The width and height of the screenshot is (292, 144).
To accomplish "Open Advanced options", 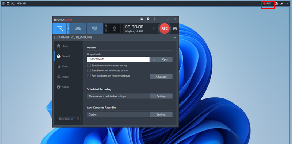I will (x=161, y=77).
